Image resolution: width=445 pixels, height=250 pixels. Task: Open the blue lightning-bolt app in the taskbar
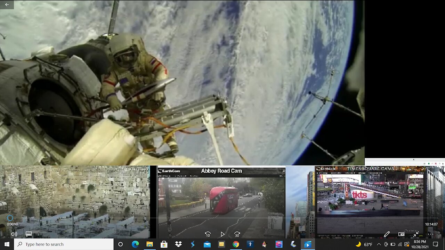pos(193,244)
